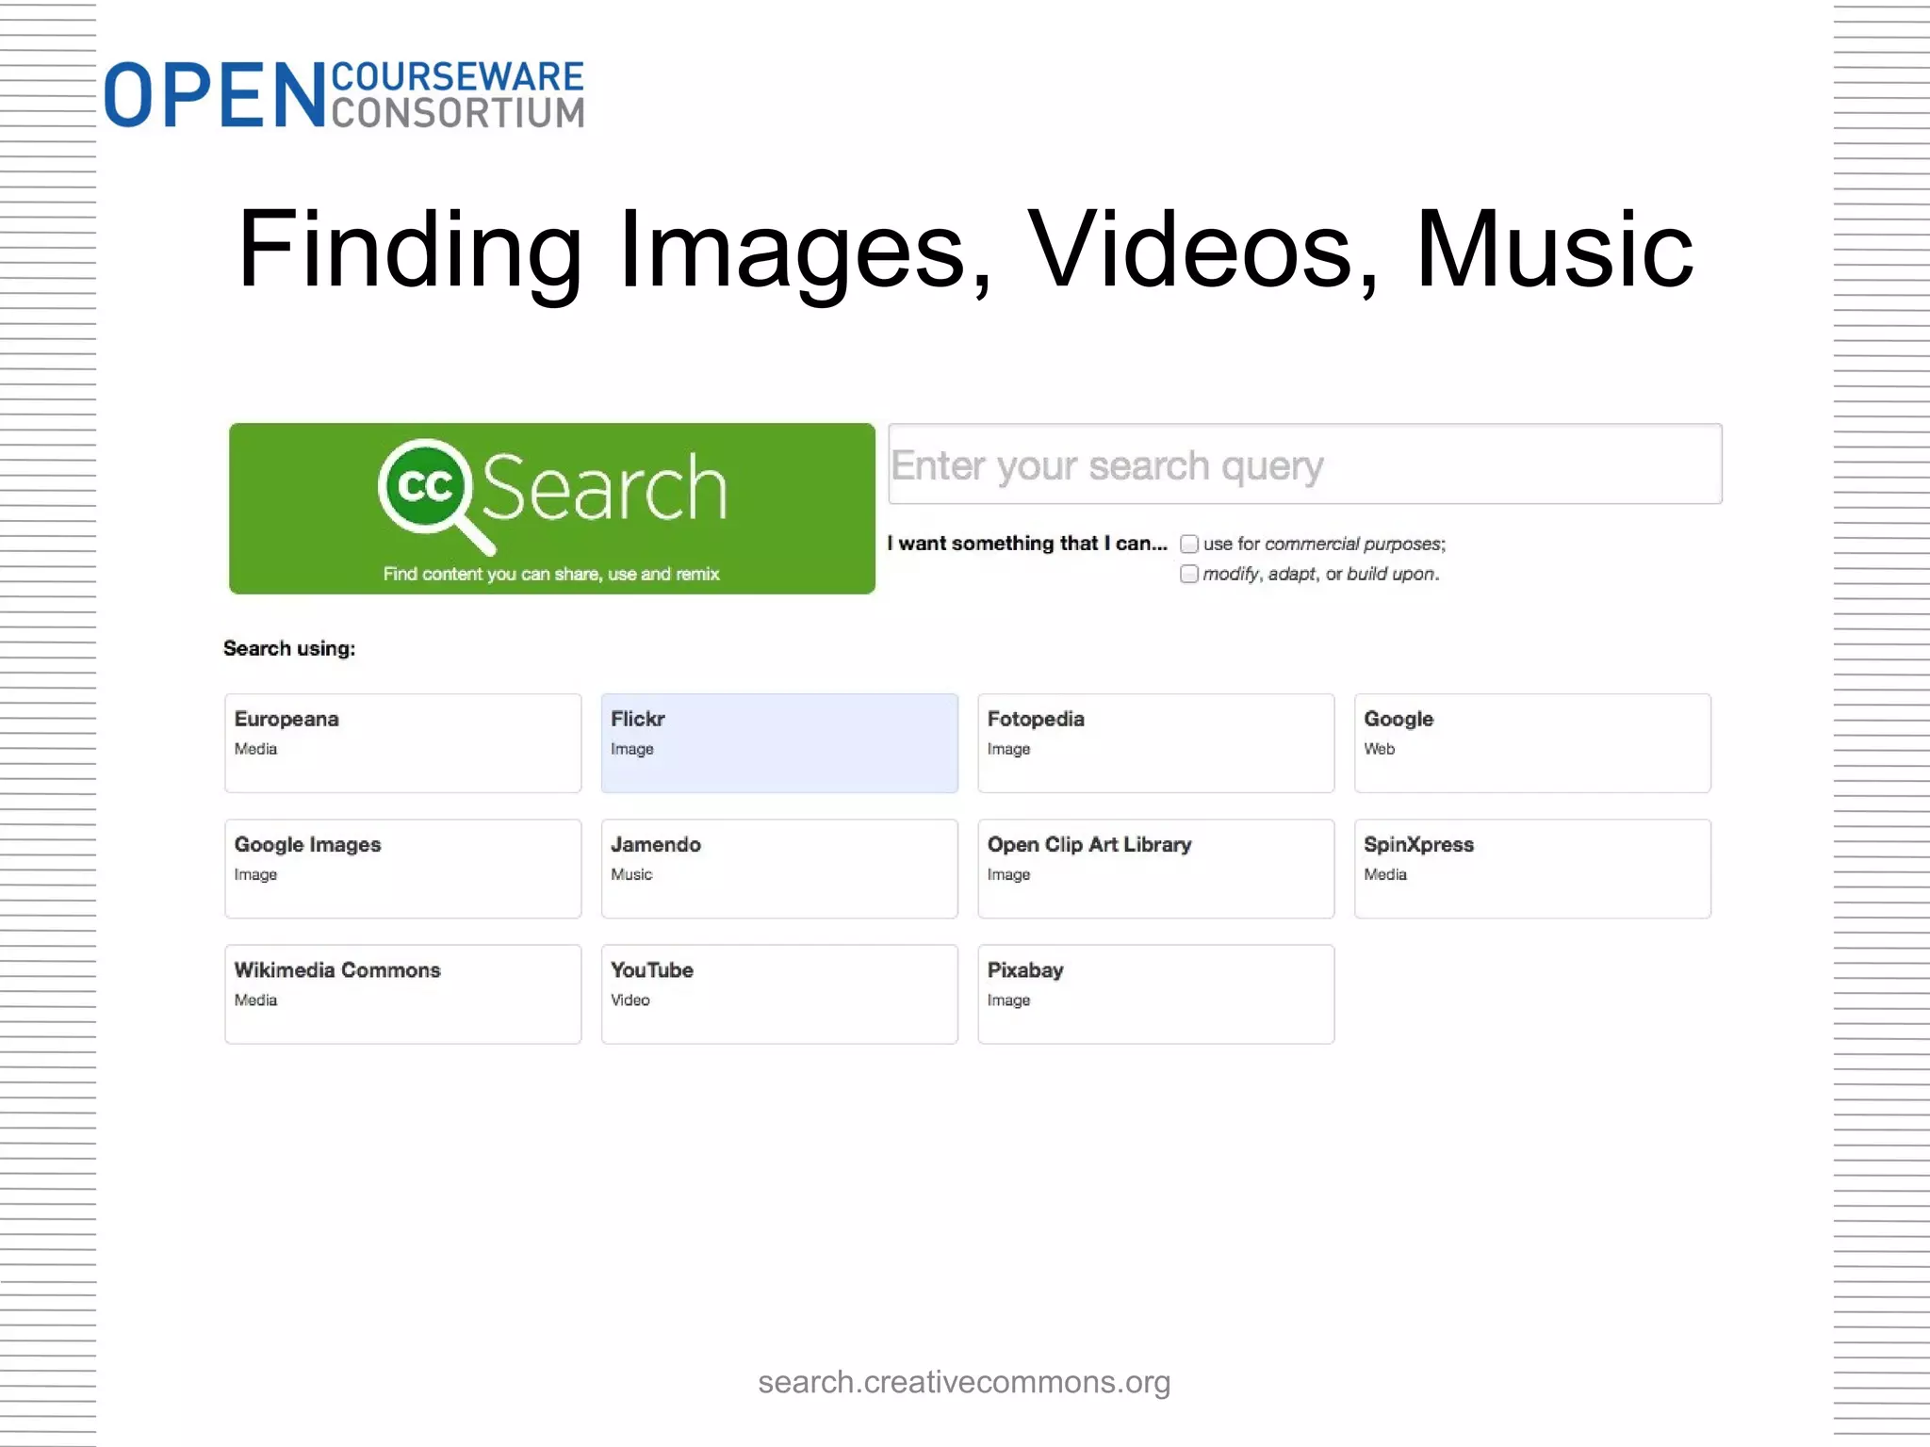Select the Pixabay image source
The image size is (1930, 1447).
1156,994
